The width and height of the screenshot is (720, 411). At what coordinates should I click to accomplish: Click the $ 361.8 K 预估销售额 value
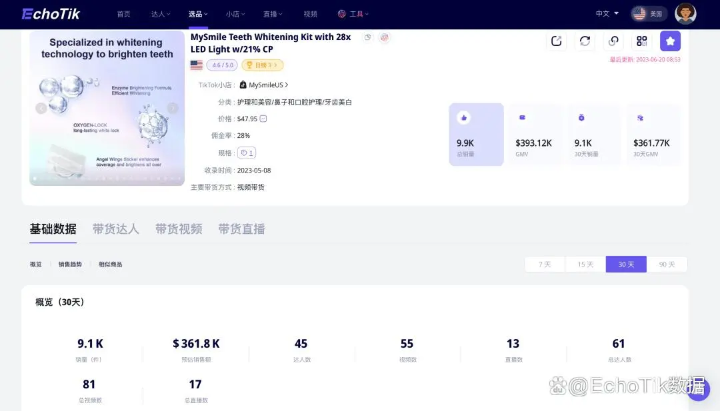click(x=196, y=344)
